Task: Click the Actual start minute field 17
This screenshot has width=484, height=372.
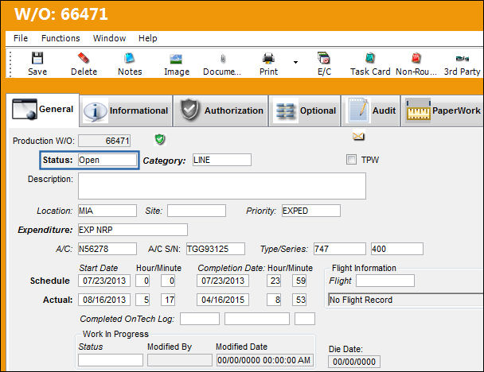Action: (168, 300)
